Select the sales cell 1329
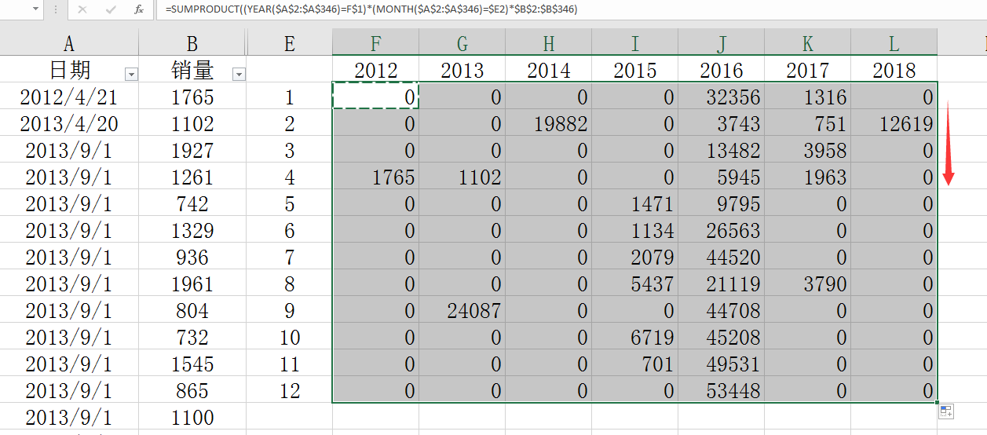 pos(192,230)
